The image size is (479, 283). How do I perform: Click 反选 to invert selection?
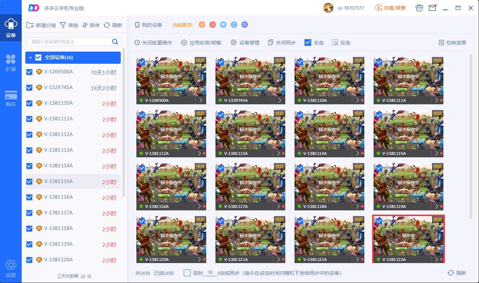341,43
